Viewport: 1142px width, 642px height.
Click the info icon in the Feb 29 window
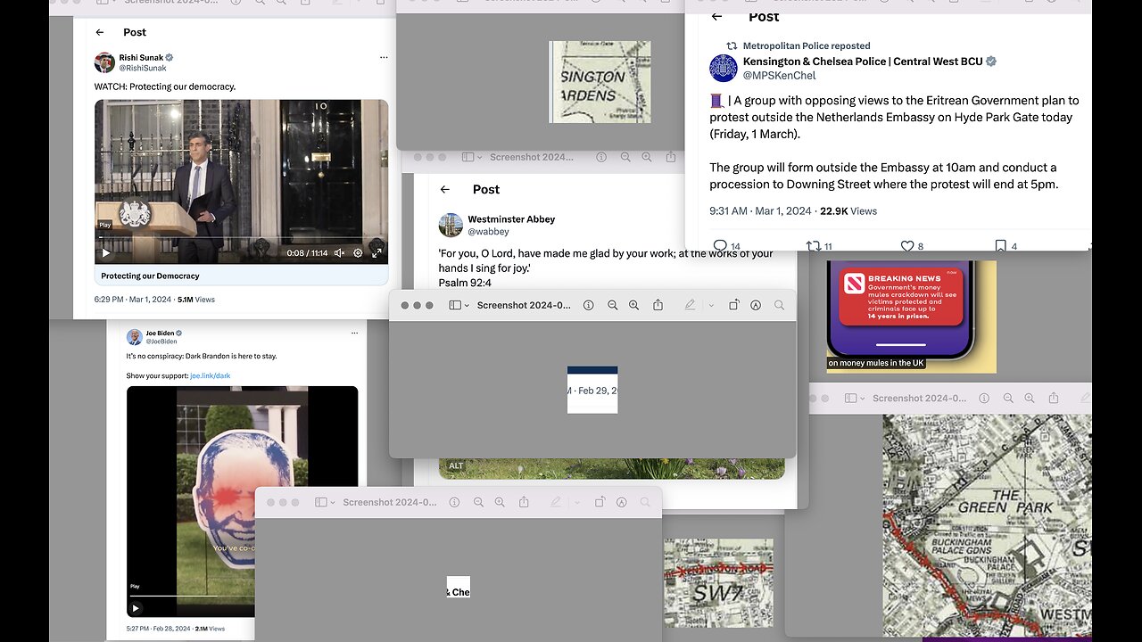tap(589, 305)
